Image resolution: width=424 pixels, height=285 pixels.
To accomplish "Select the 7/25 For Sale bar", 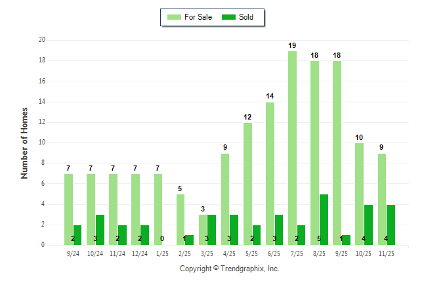I will click(292, 148).
